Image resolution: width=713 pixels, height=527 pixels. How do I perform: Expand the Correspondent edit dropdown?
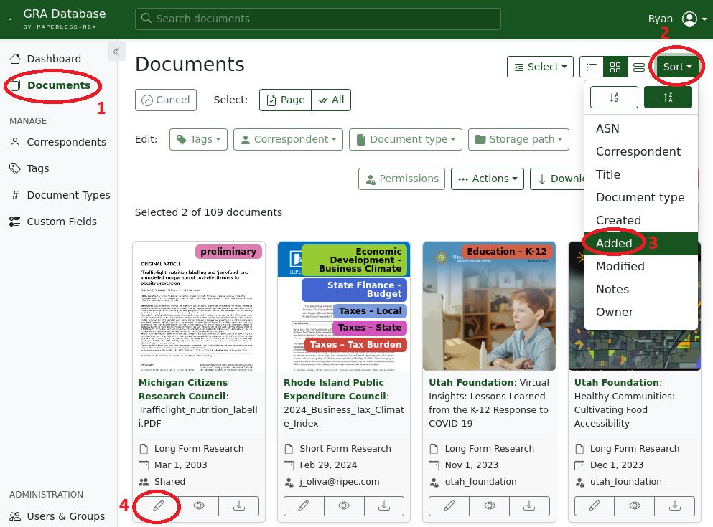point(288,139)
